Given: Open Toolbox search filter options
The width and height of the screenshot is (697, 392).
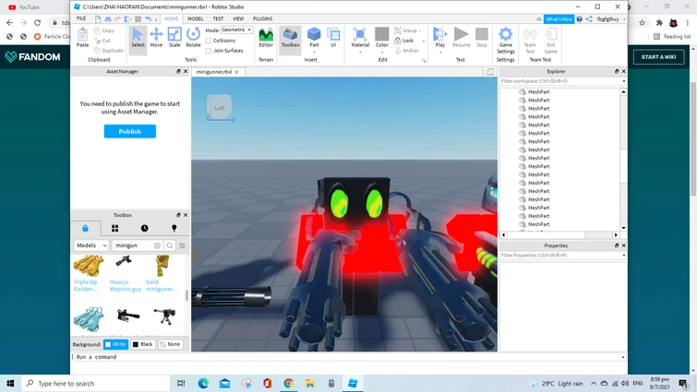Looking at the screenshot, I should [x=182, y=245].
